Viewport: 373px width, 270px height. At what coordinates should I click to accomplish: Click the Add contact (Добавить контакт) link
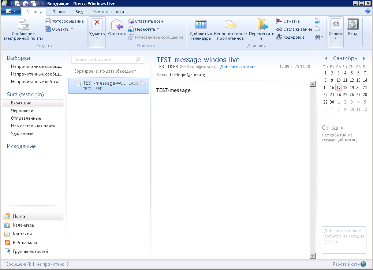[238, 67]
